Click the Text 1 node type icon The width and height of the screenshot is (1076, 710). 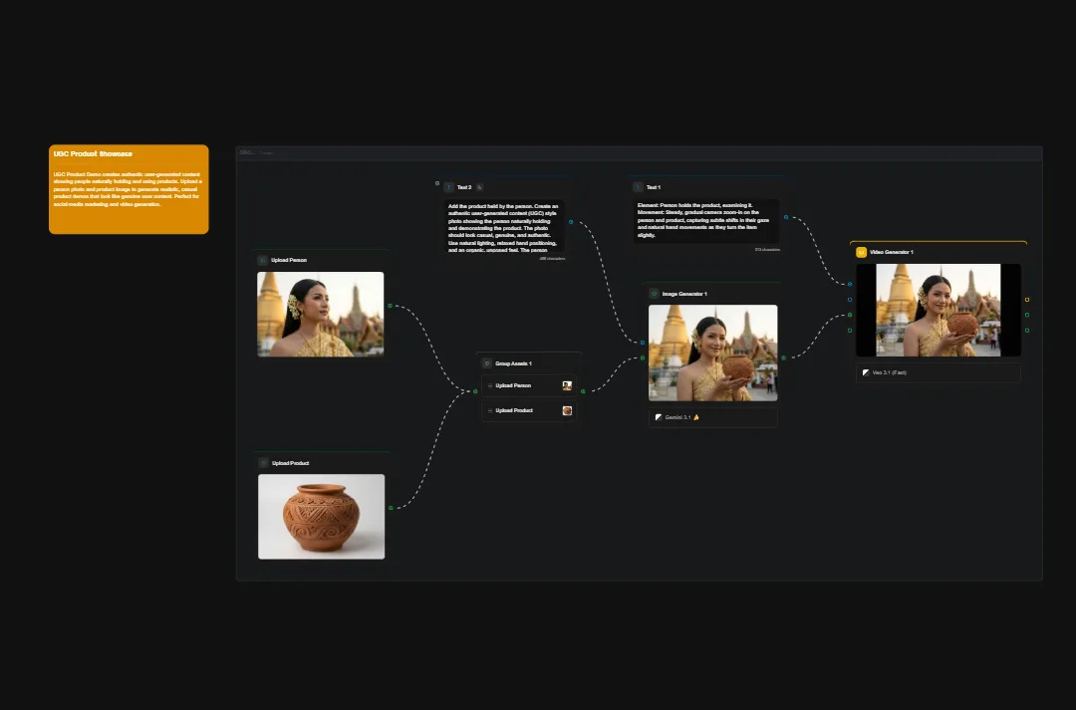tap(638, 187)
